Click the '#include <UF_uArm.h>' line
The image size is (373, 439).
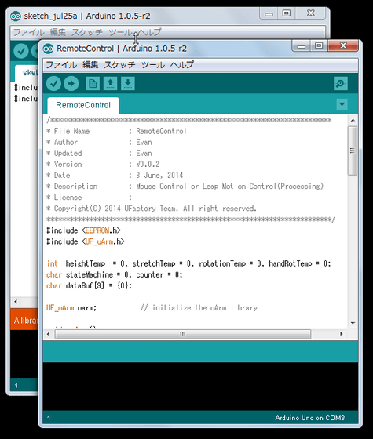click(86, 241)
